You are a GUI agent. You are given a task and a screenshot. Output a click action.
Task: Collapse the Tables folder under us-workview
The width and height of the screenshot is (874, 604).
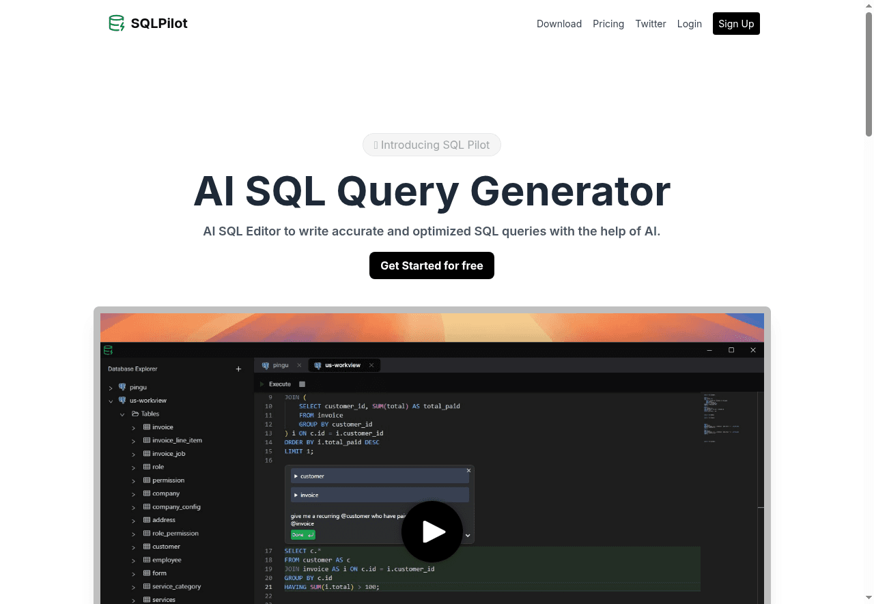pyautogui.click(x=122, y=414)
